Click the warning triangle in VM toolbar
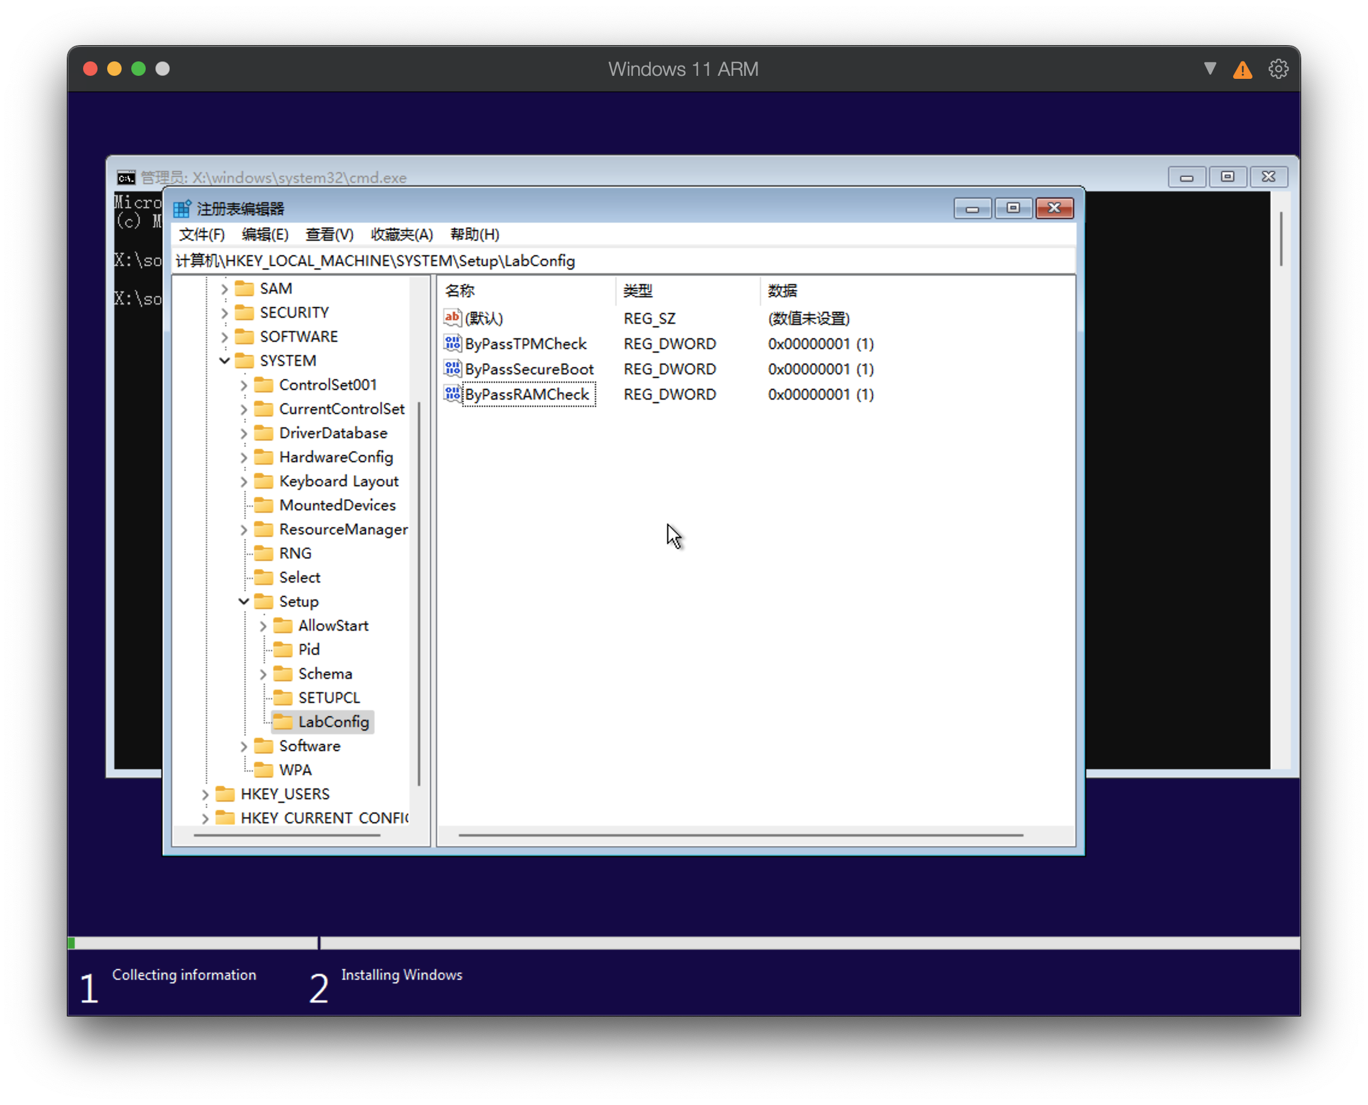Screen dimensions: 1368x1105 pos(1242,70)
